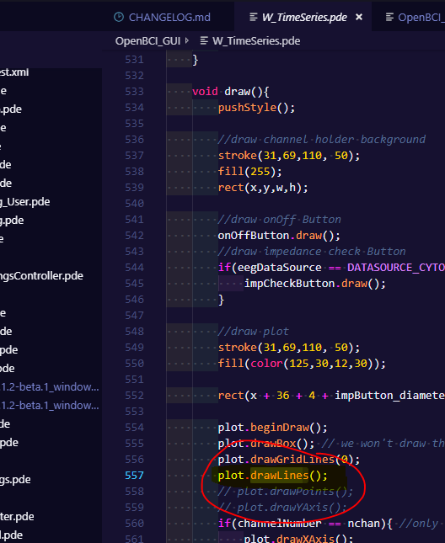Click the OpenBCI_GUI breadcrumb folder
The height and width of the screenshot is (543, 445).
147,41
